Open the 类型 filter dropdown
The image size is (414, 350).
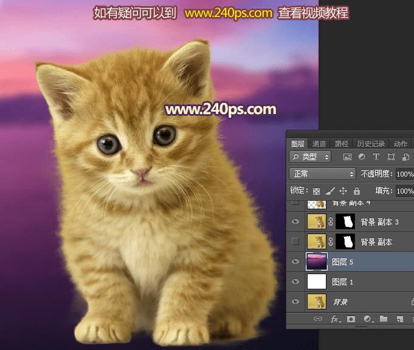(310, 157)
